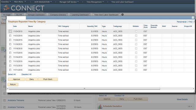Click the Select All link under the table

point(12,75)
